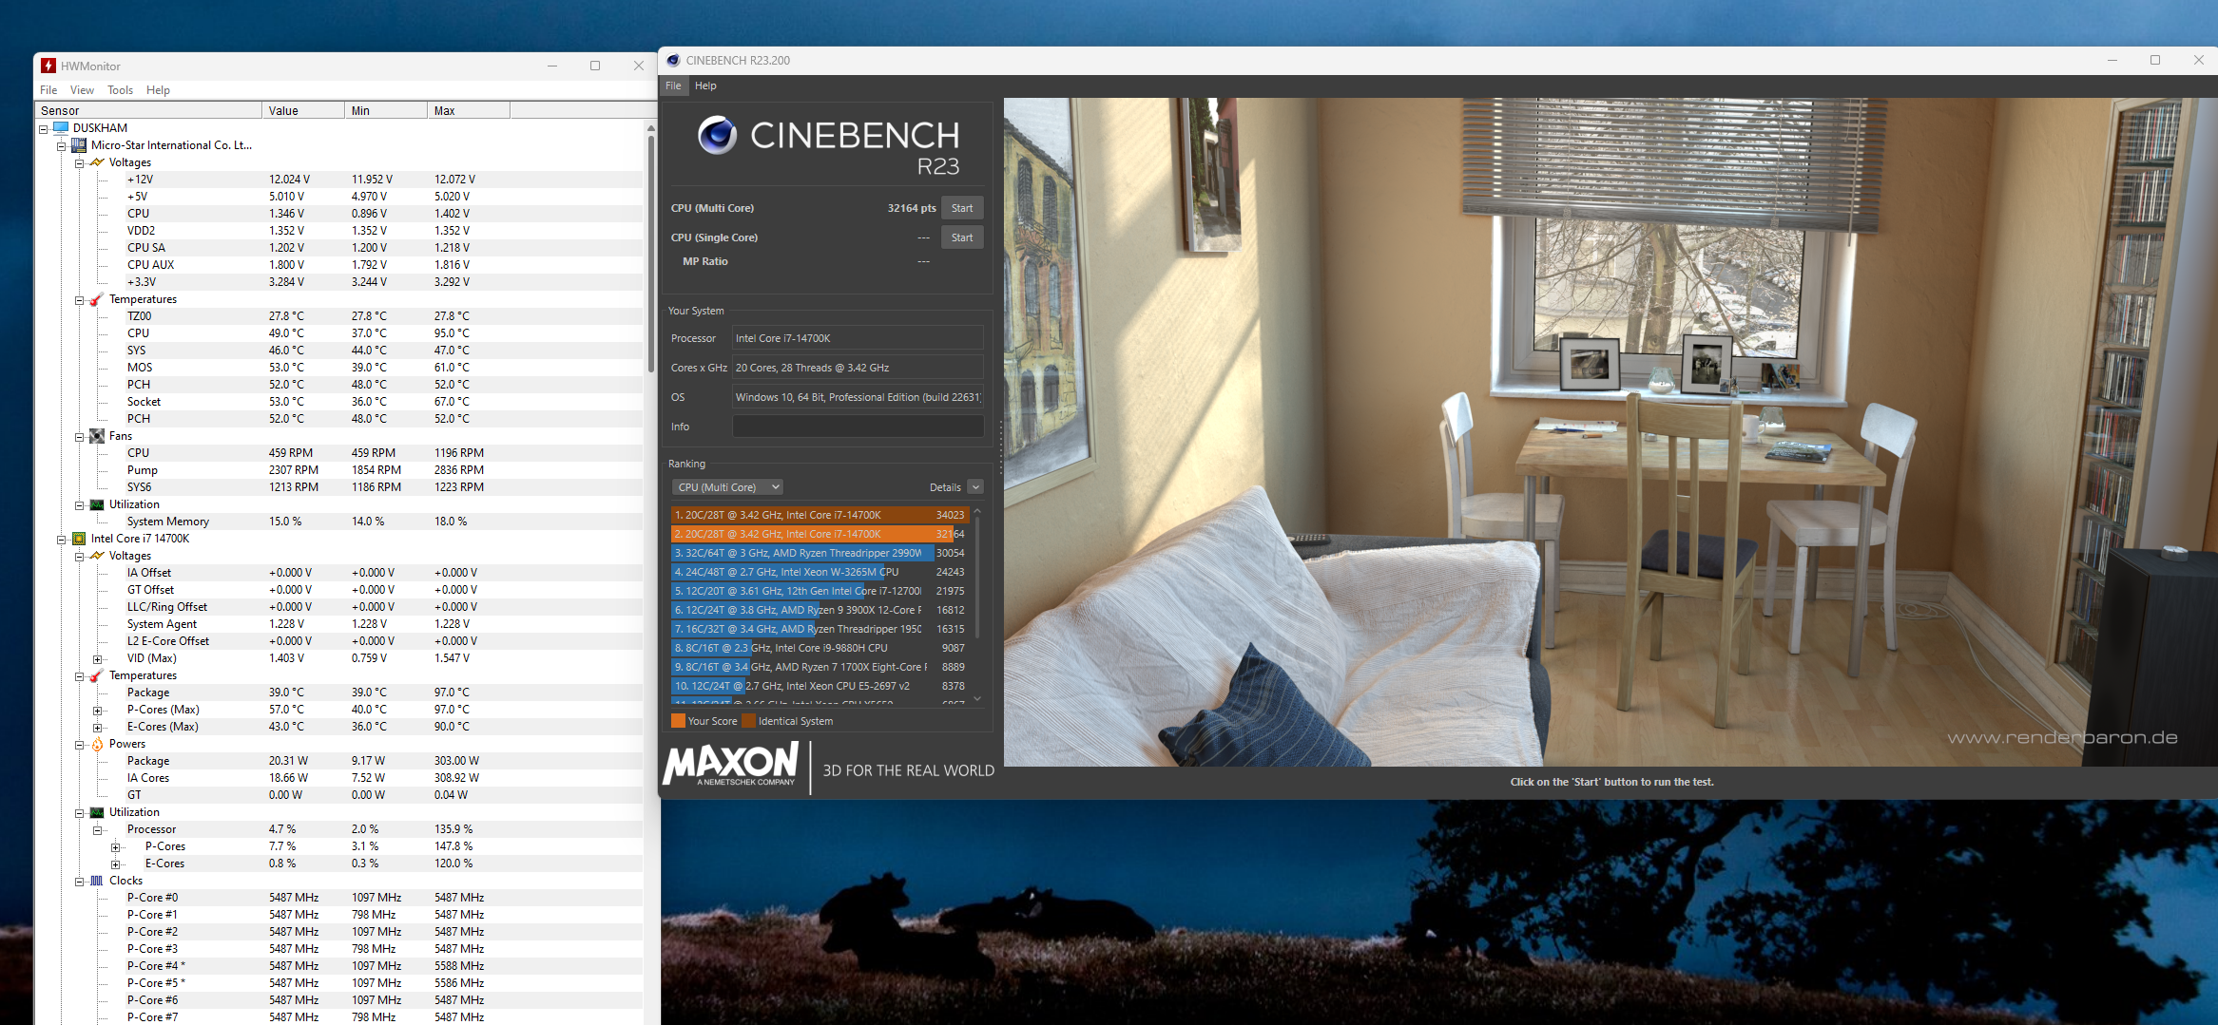Click the rendered room image in Cinebench
This screenshot has width=2218, height=1025.
pos(1610,432)
